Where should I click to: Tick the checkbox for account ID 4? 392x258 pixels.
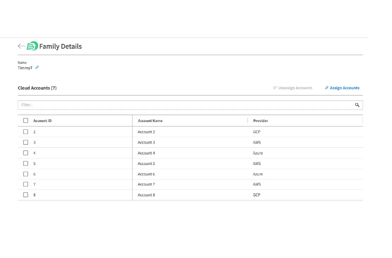pyautogui.click(x=26, y=153)
